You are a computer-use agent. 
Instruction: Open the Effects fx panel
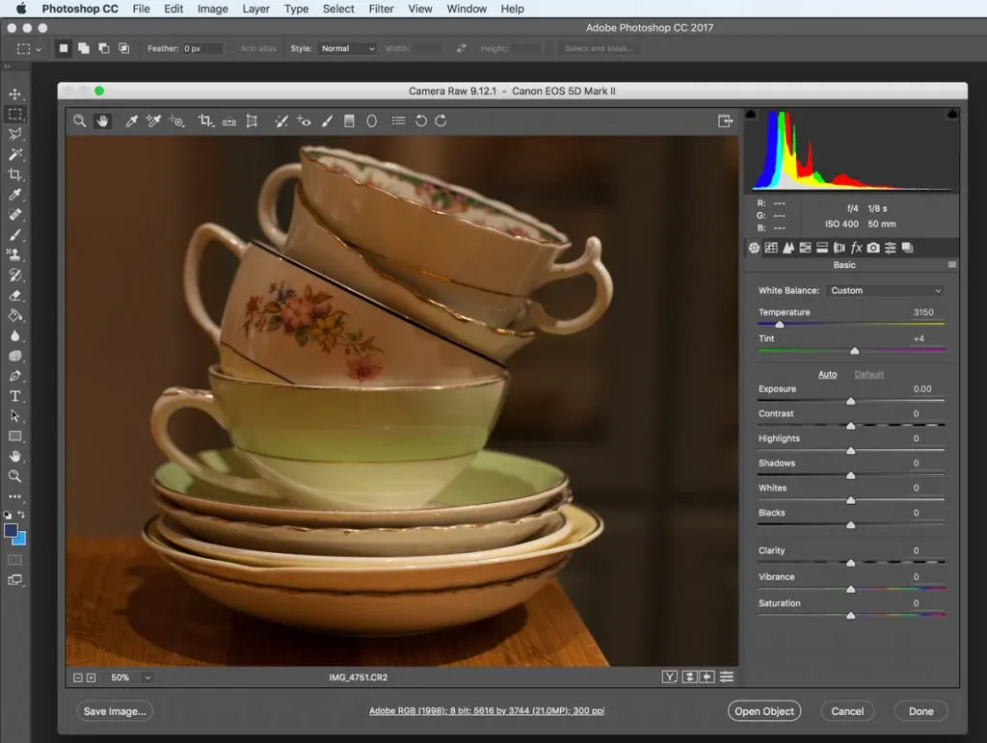(856, 248)
